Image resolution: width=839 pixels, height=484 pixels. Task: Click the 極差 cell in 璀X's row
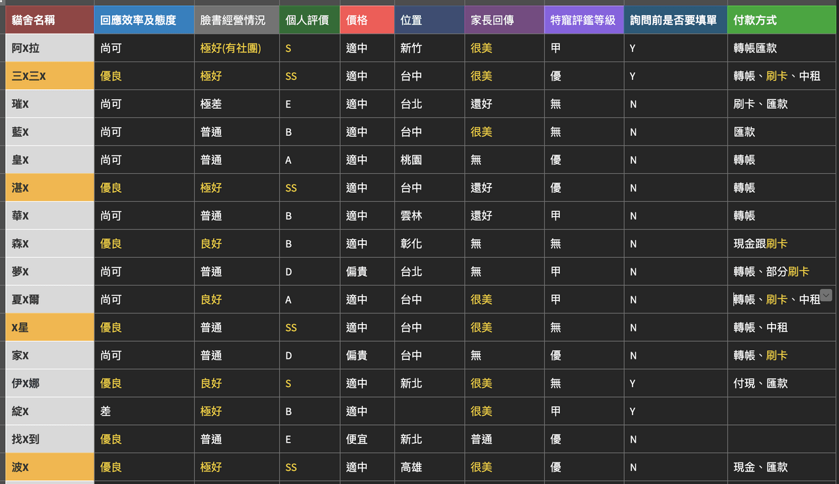click(x=237, y=104)
